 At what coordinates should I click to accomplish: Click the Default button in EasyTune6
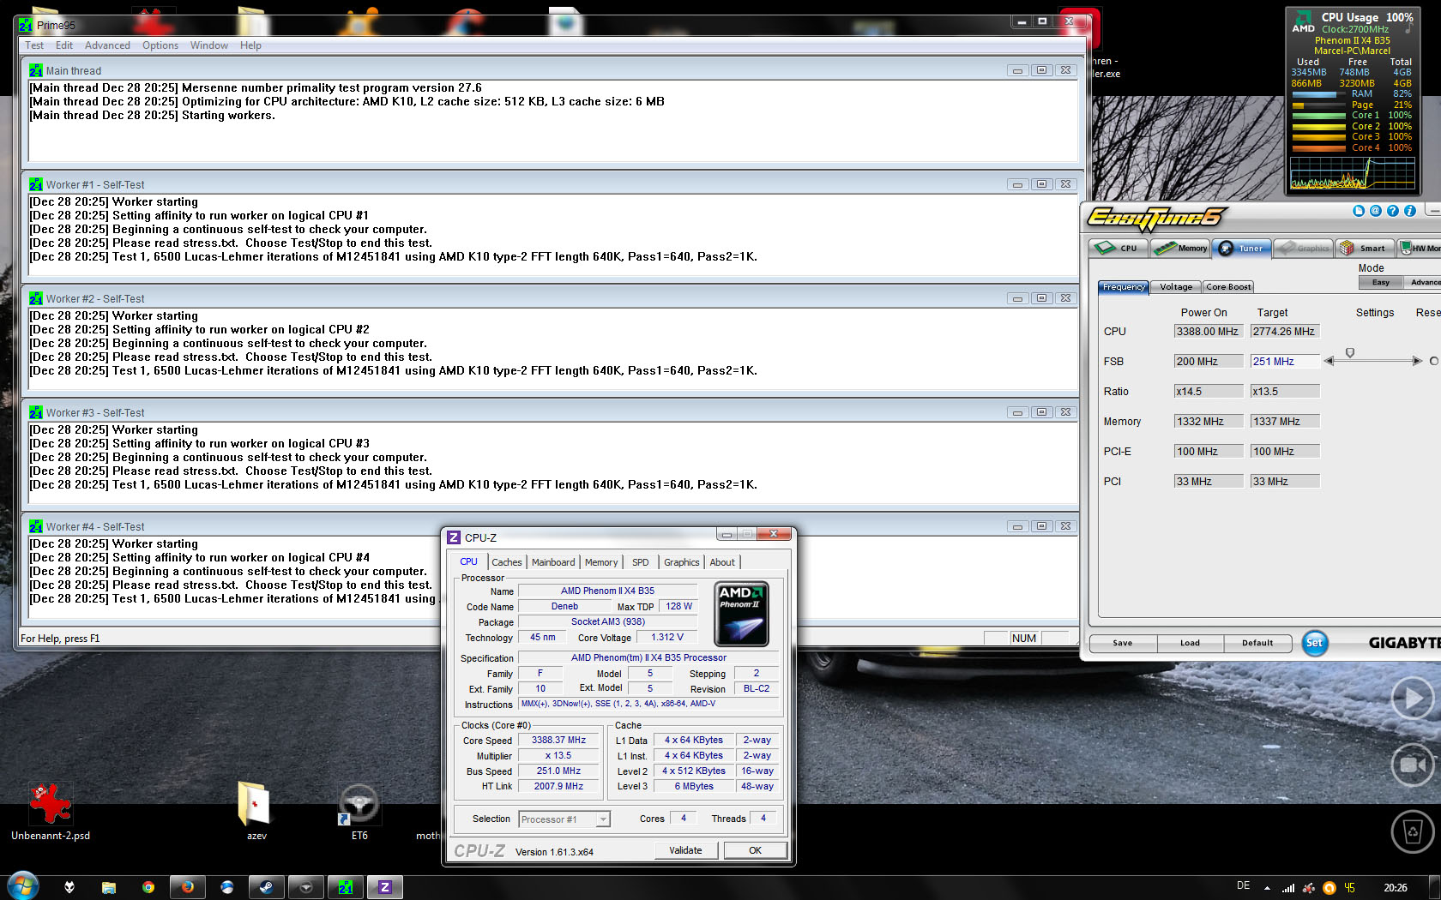pos(1257,643)
